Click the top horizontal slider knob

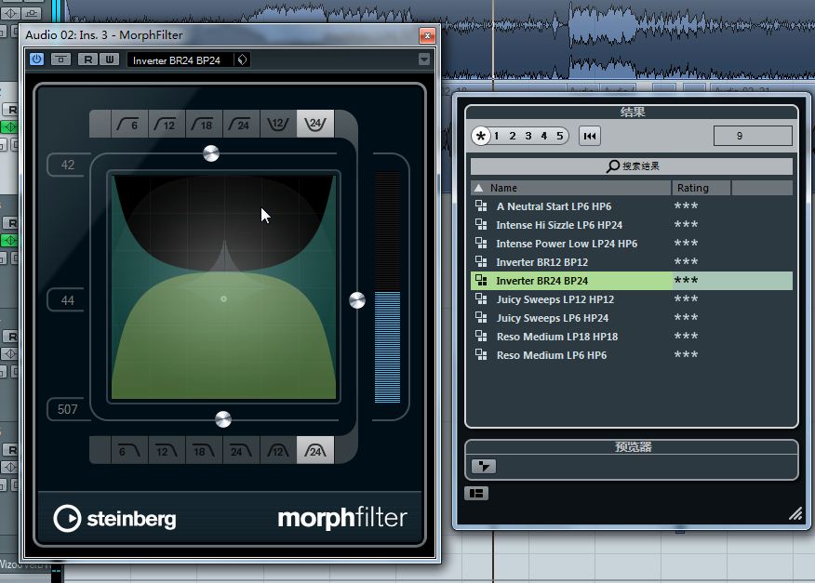[x=211, y=153]
